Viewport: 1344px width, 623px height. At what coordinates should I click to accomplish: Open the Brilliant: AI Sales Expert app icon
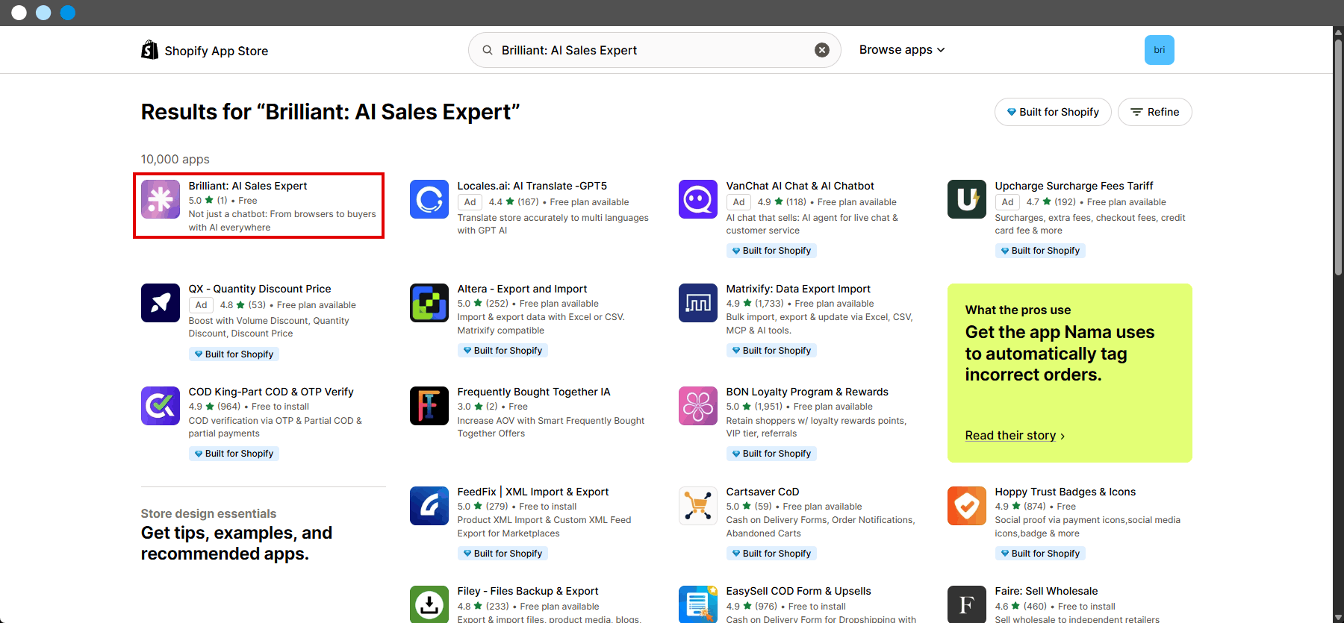pos(161,199)
